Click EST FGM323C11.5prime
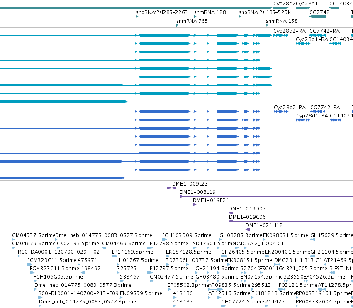This screenshot has height=308, width=353. pos(52,260)
